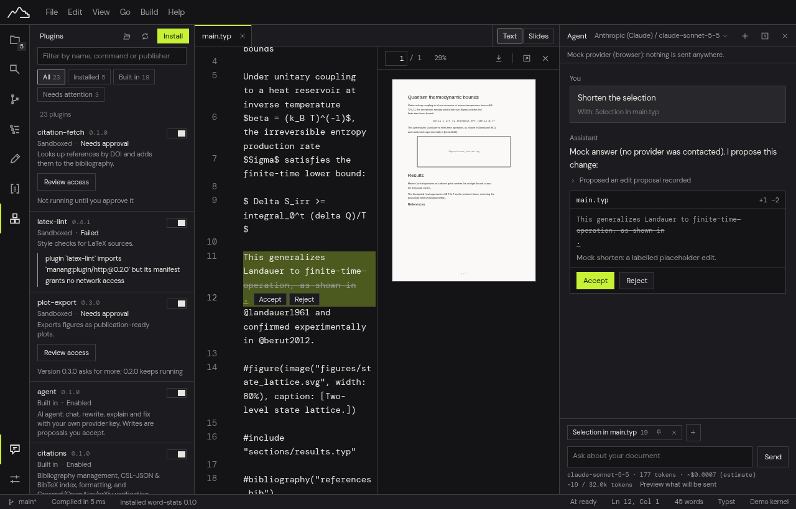Open the settings sliders sidebar icon
Image resolution: width=796 pixels, height=509 pixels.
tap(15, 479)
